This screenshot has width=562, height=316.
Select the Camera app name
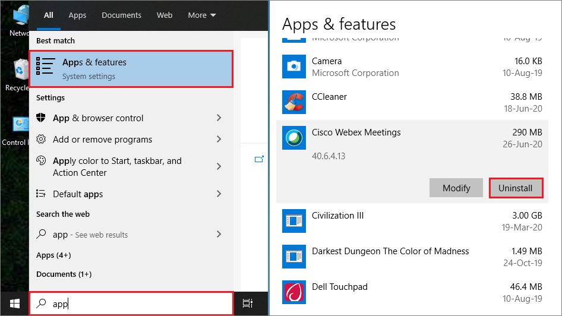327,61
